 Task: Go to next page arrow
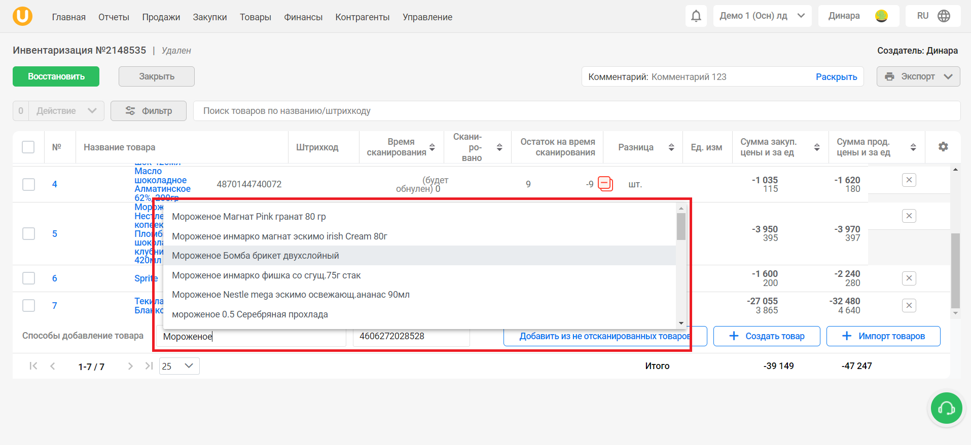130,366
